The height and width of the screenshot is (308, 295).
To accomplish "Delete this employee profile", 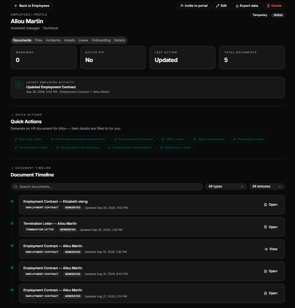I will tap(274, 6).
